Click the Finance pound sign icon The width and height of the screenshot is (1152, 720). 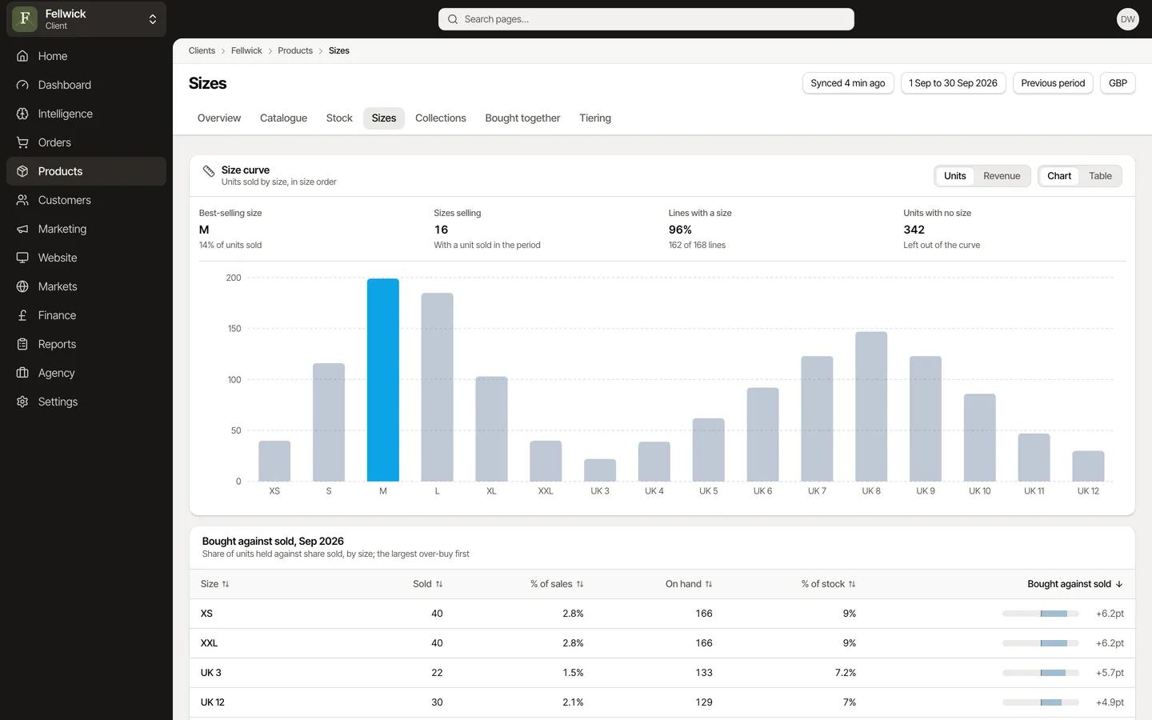22,315
